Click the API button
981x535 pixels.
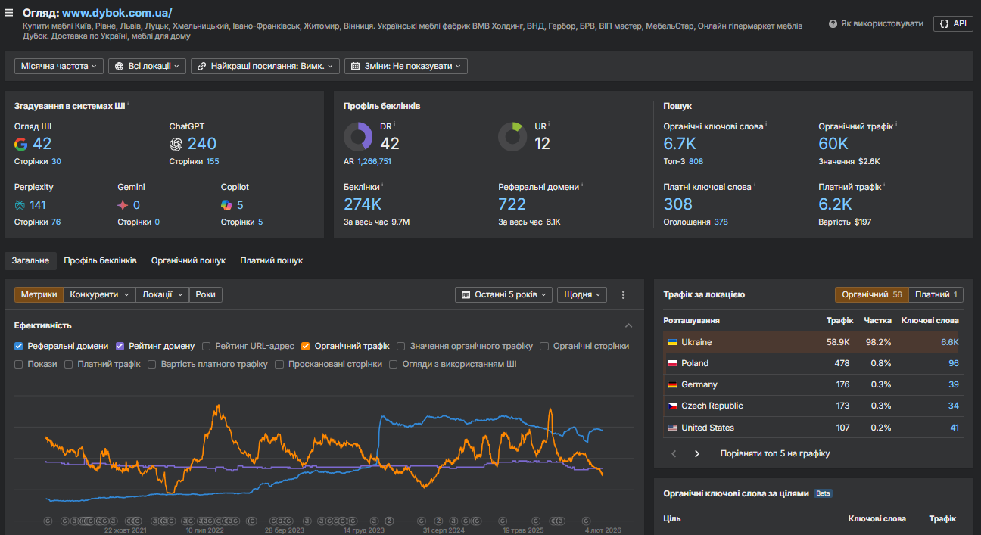(952, 23)
